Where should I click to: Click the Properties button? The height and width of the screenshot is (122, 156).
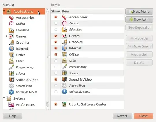(139, 54)
